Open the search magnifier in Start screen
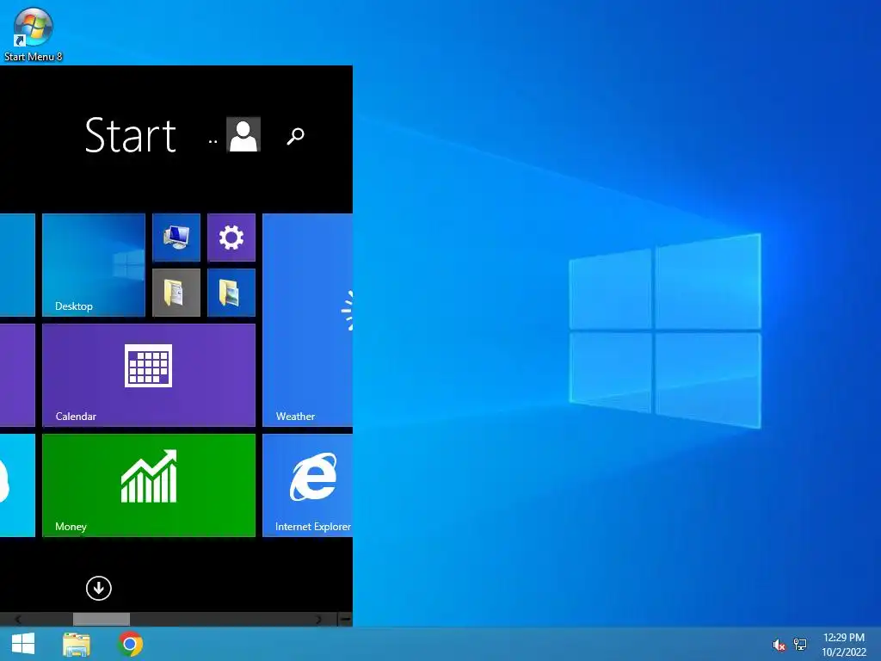Viewport: 881px width, 661px height. (x=296, y=135)
